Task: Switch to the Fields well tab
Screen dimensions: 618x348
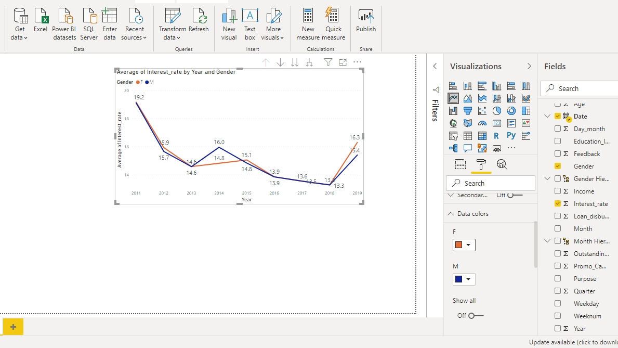Action: pyautogui.click(x=461, y=164)
